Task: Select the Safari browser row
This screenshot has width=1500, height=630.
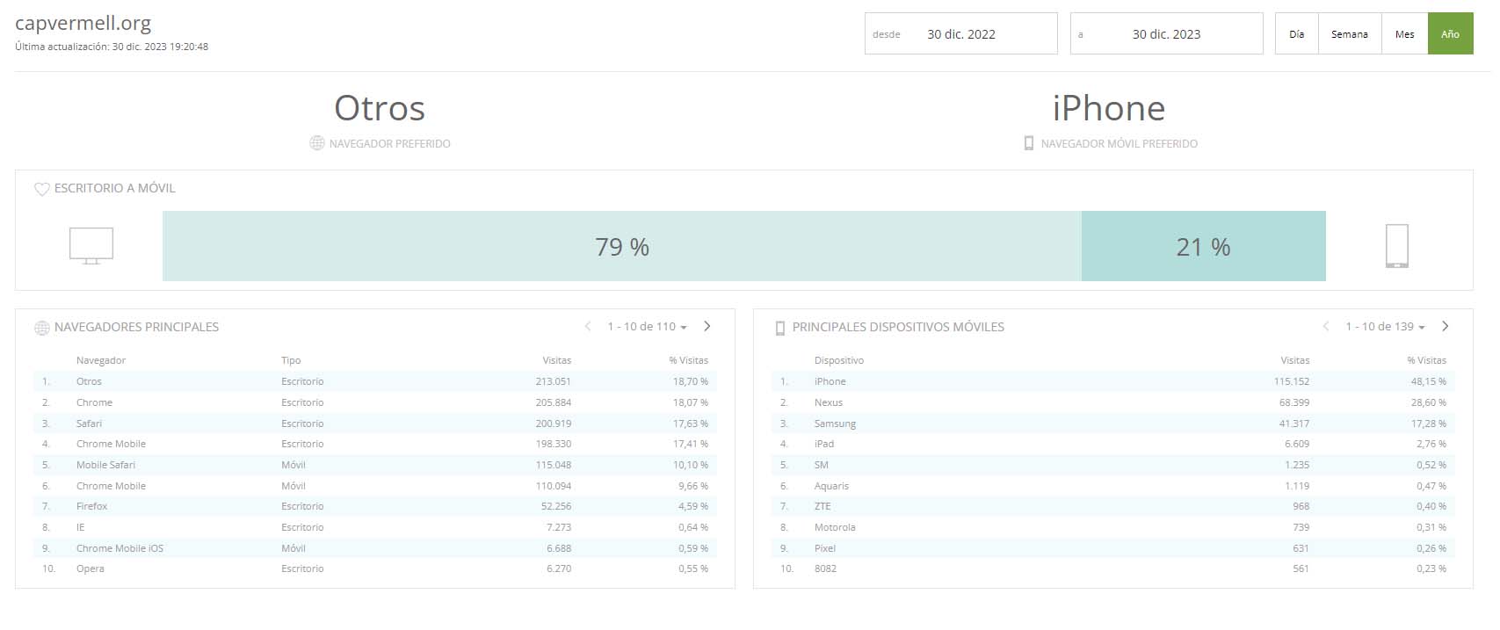Action: pyautogui.click(x=375, y=424)
